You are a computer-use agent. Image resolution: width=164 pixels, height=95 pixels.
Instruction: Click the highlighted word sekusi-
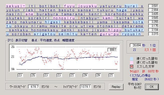15,6
